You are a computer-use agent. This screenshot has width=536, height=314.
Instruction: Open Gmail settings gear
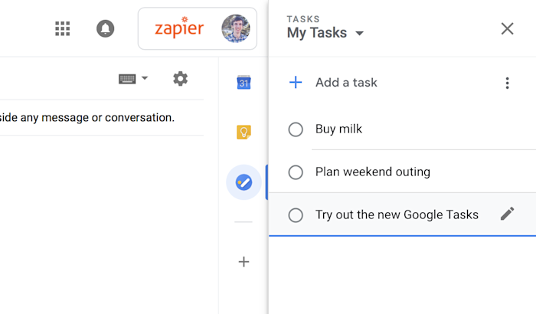click(x=180, y=78)
